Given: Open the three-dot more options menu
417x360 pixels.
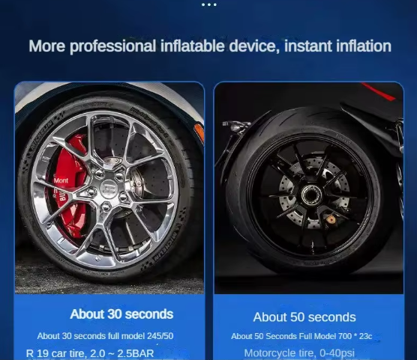Looking at the screenshot, I should click(208, 4).
